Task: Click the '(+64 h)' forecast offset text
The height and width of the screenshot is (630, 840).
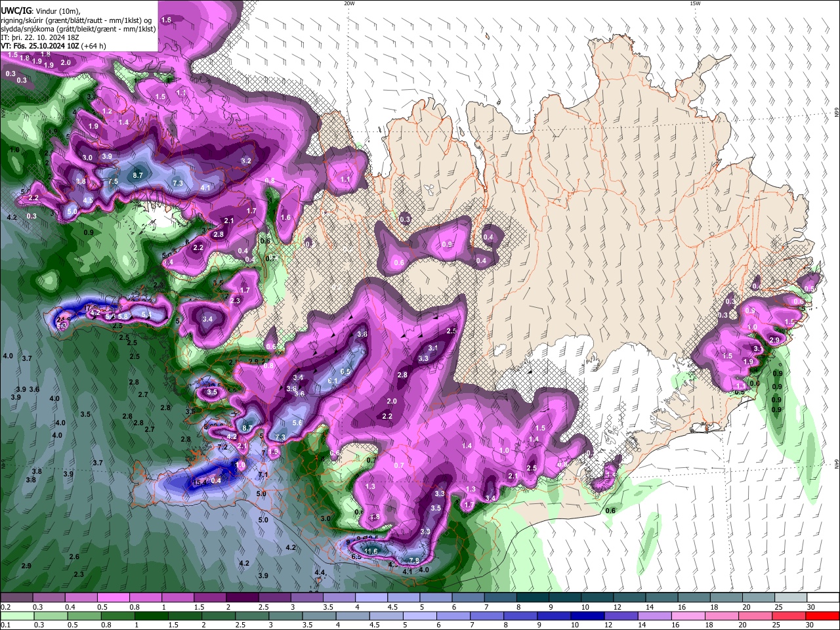Action: pos(94,46)
